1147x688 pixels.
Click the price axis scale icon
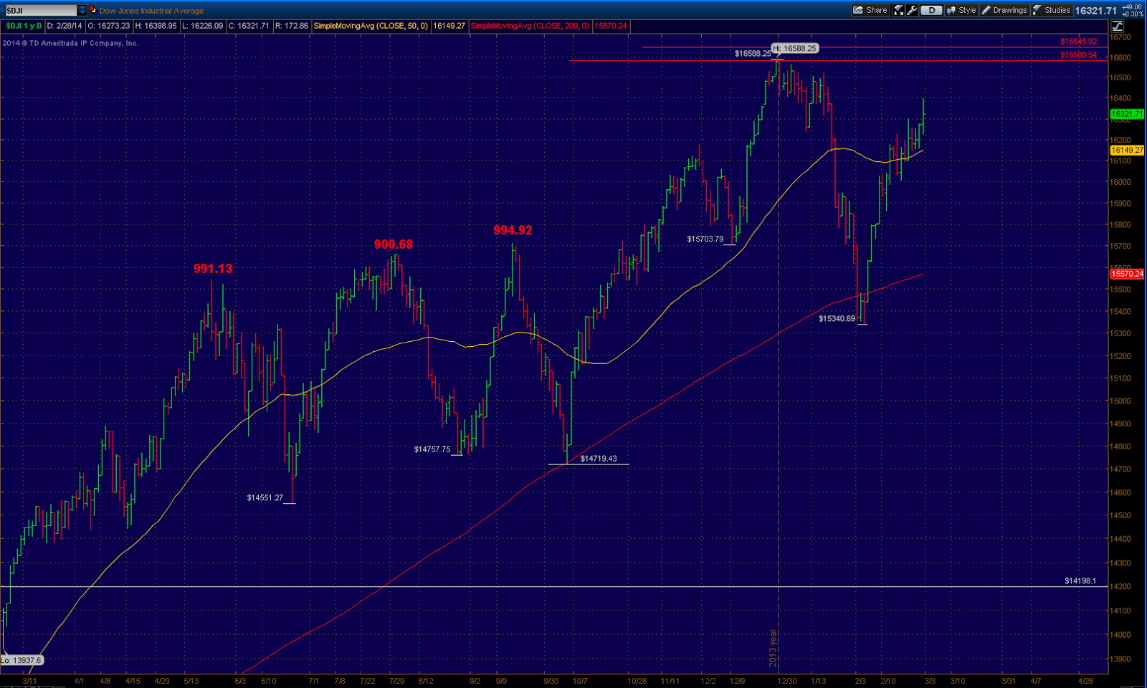click(1117, 27)
